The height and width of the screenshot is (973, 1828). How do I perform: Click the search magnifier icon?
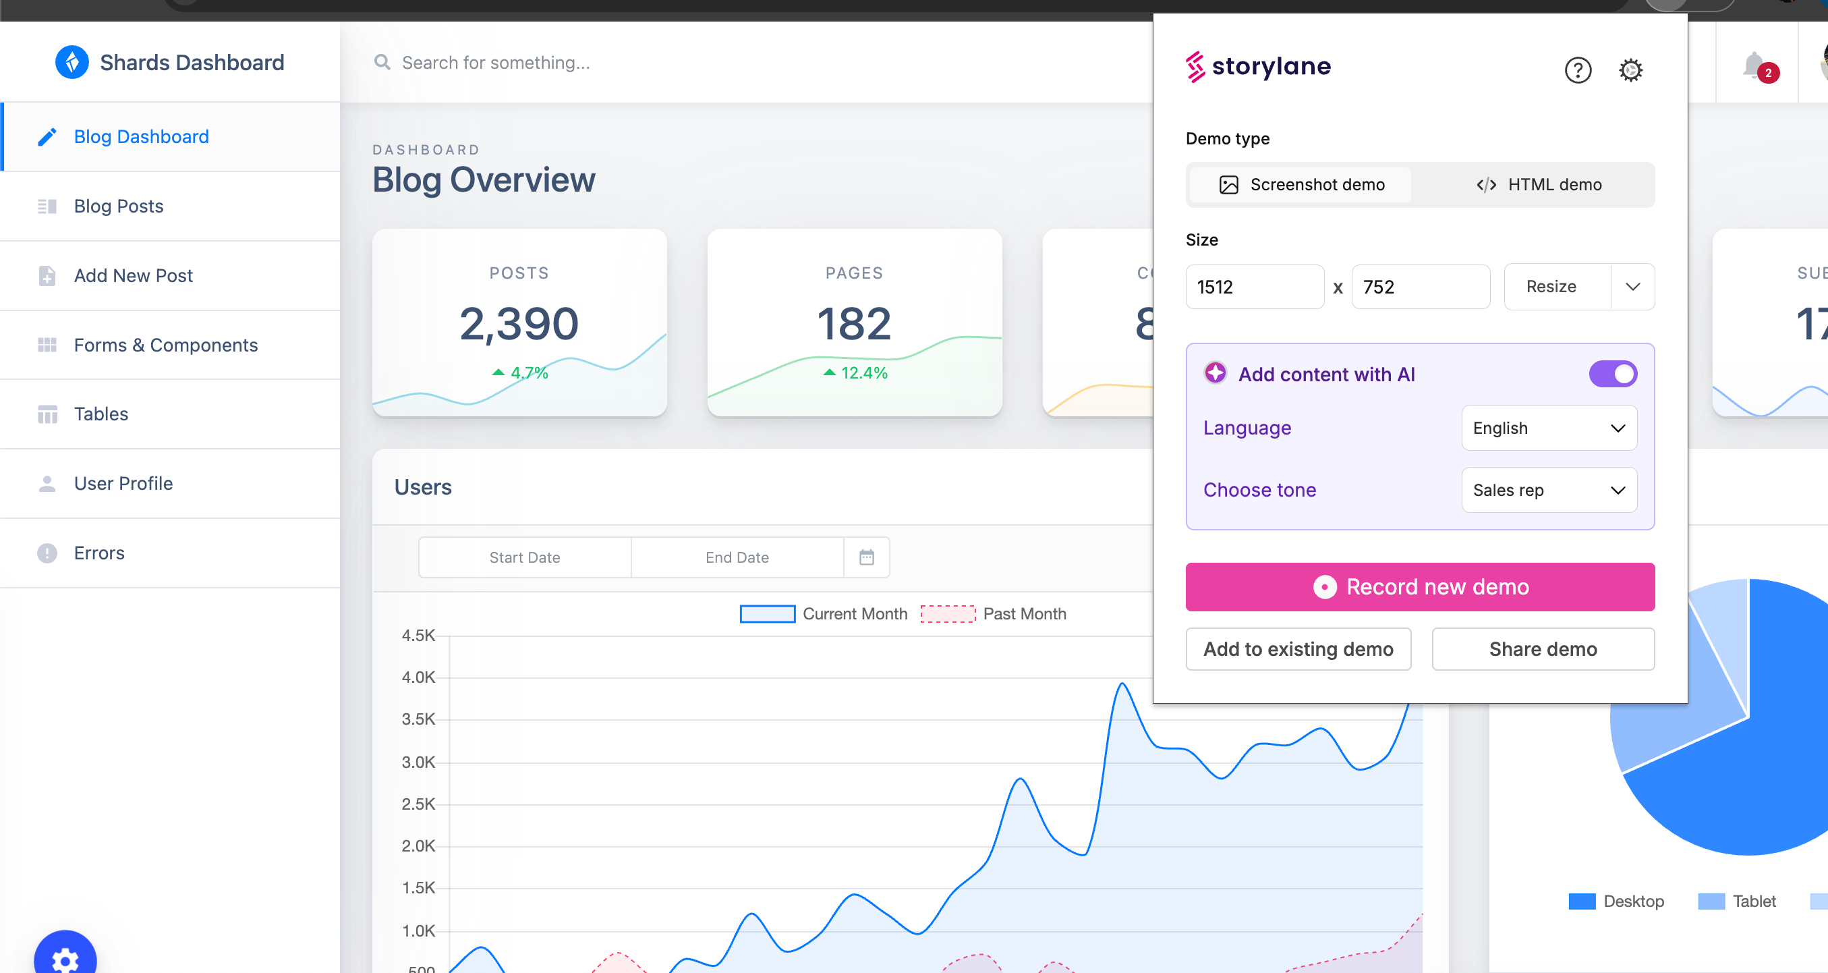pos(382,63)
